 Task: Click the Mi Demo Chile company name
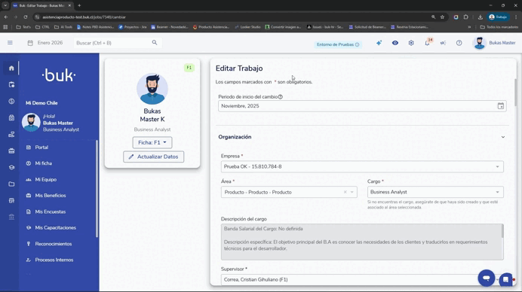coord(41,103)
